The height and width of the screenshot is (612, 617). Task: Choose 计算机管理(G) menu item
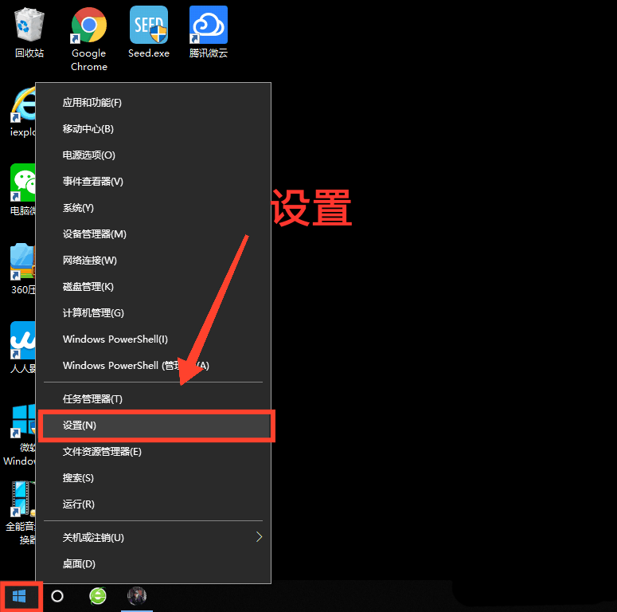tap(153, 313)
